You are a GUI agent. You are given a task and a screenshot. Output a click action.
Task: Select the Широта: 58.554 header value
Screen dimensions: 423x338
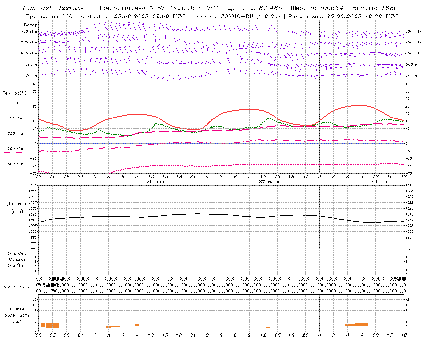[x=317, y=8]
